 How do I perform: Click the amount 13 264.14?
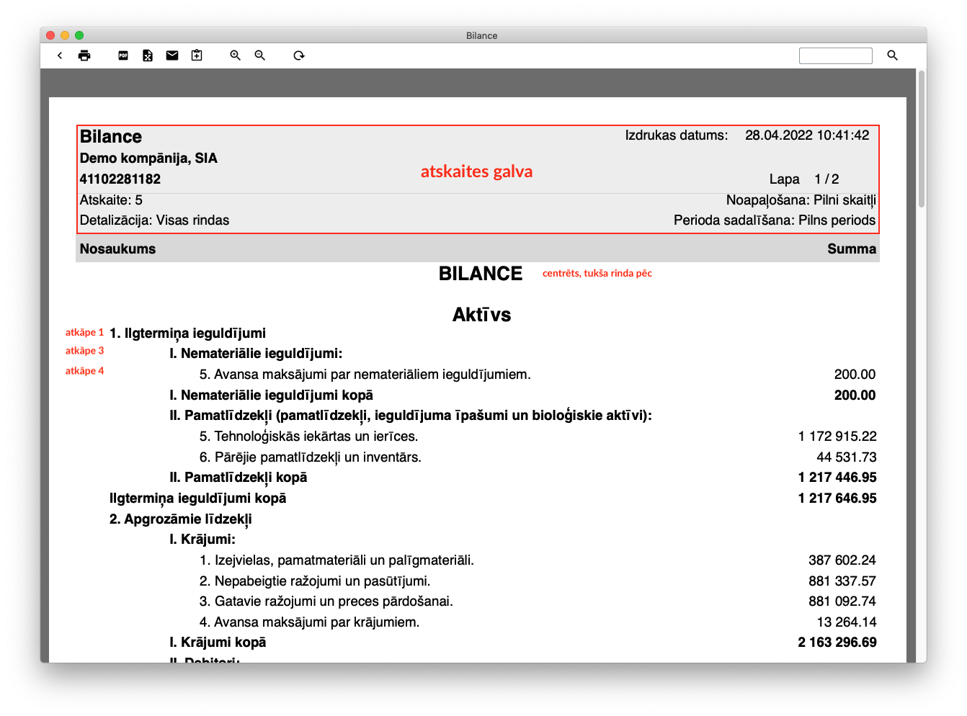point(847,622)
